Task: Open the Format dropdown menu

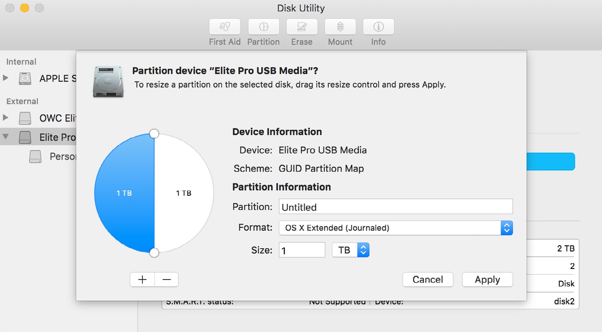Action: 395,228
